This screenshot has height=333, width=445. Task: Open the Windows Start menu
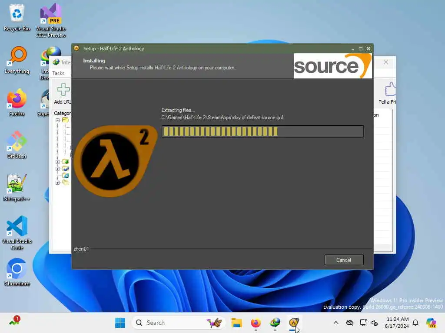tap(120, 323)
